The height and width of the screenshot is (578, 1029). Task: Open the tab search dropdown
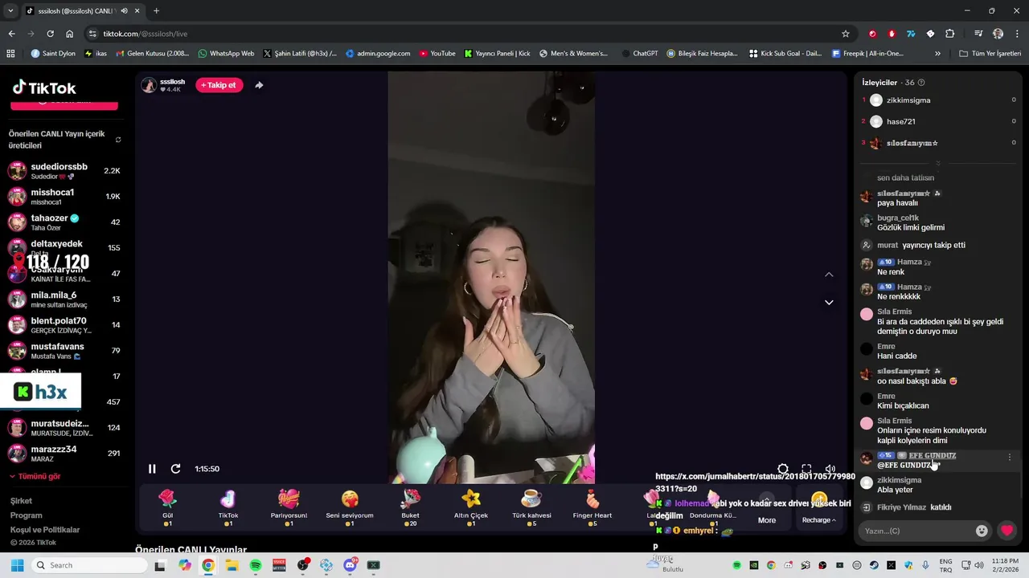point(10,11)
